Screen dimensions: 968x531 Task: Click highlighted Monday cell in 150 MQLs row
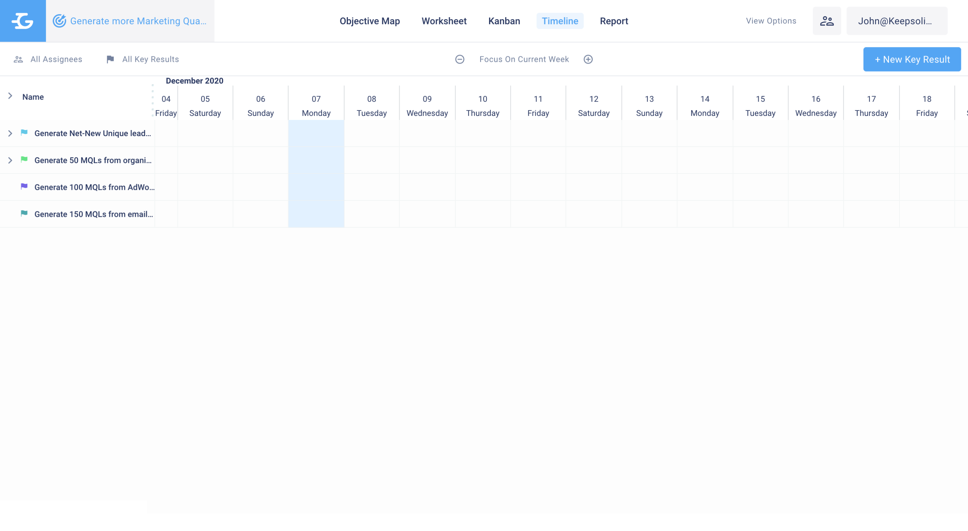(316, 214)
